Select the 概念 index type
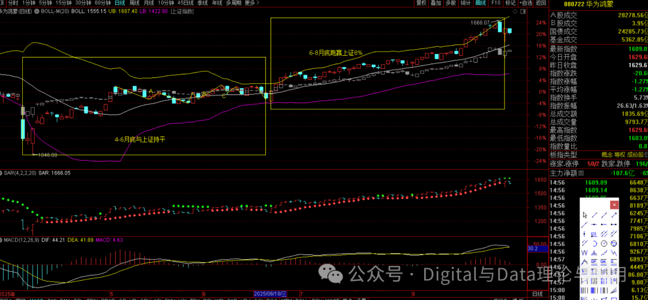 [x=607, y=155]
